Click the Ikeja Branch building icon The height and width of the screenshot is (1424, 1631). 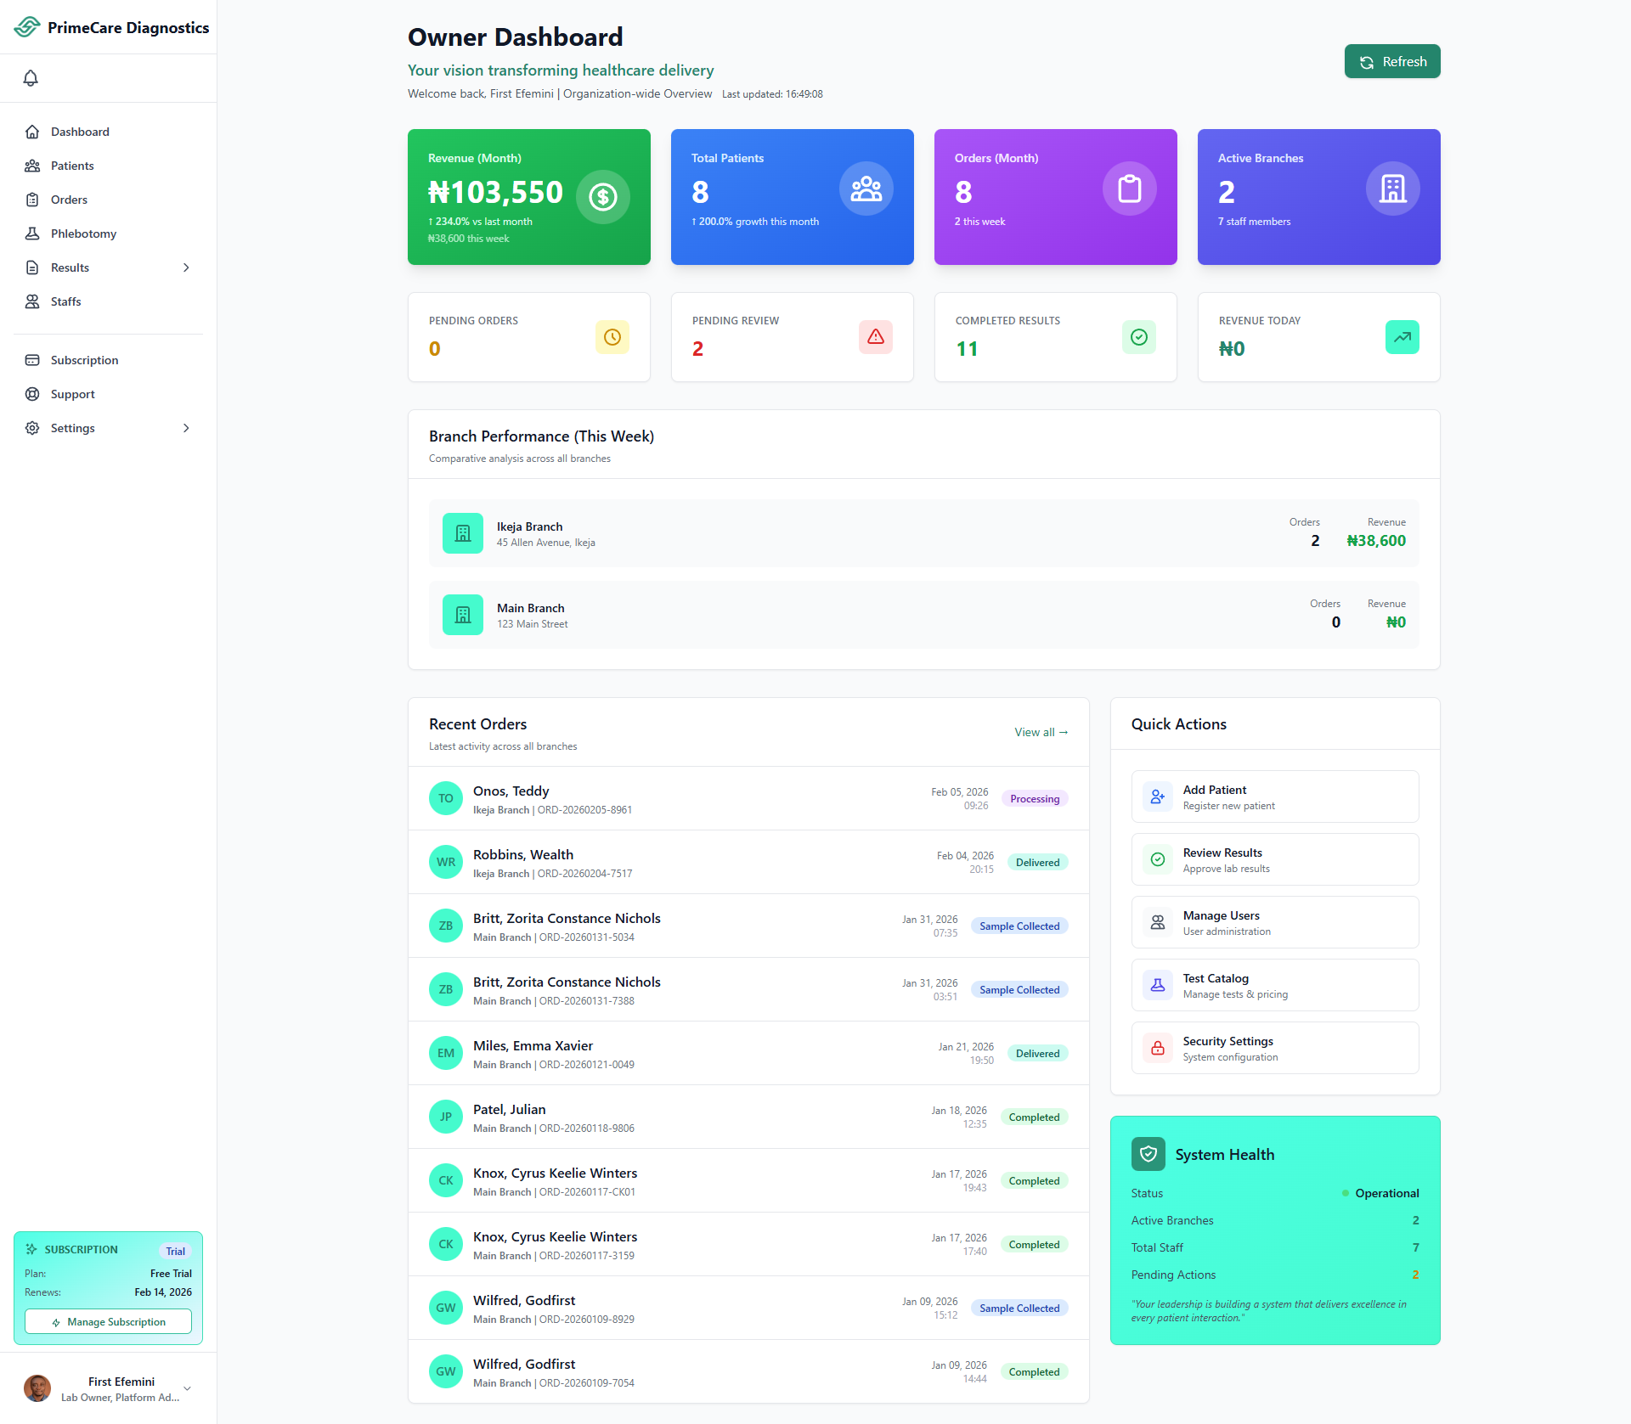click(463, 533)
